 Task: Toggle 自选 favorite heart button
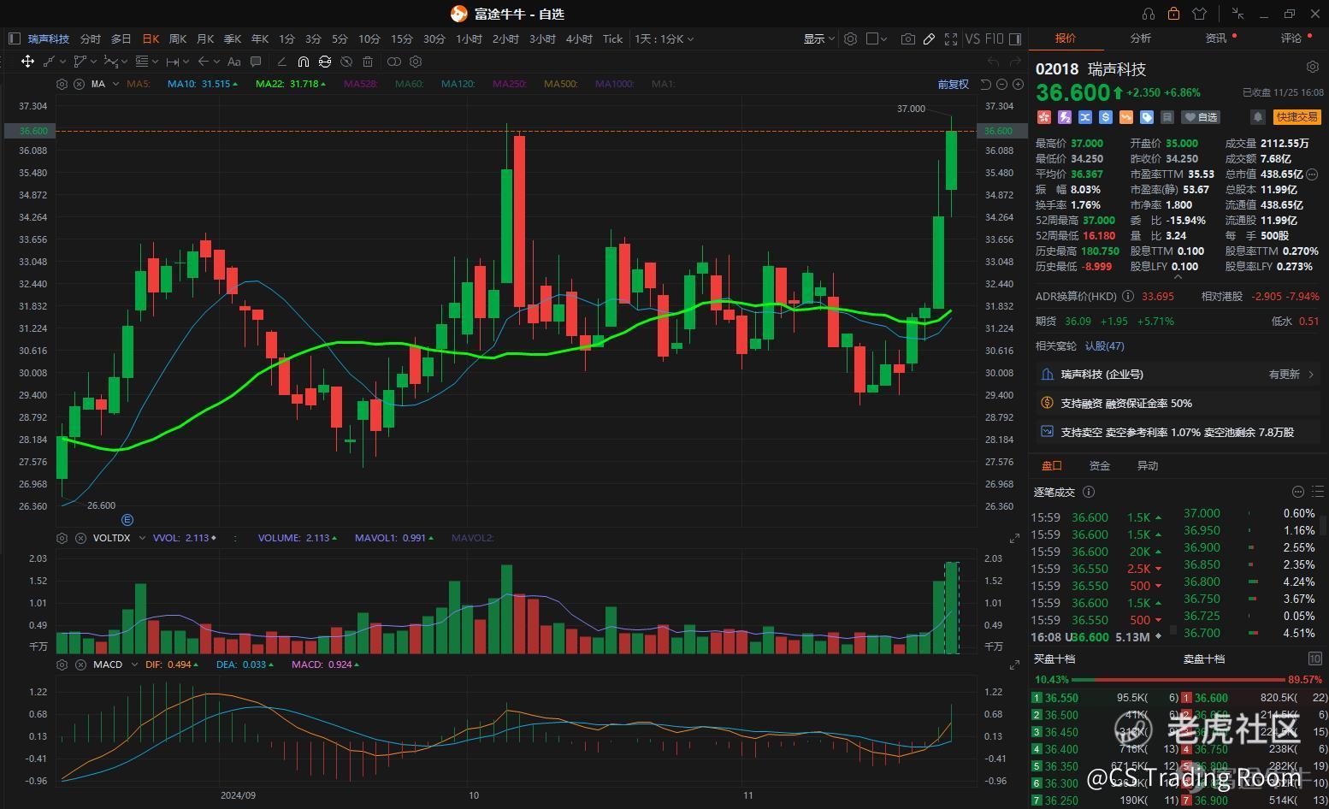pyautogui.click(x=1202, y=117)
